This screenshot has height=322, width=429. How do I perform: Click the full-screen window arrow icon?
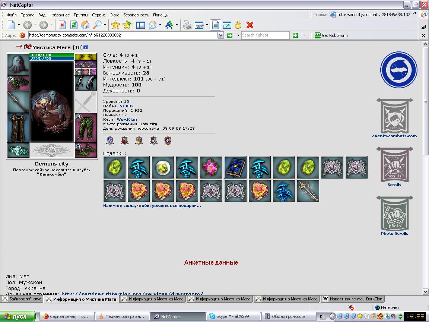point(227,25)
